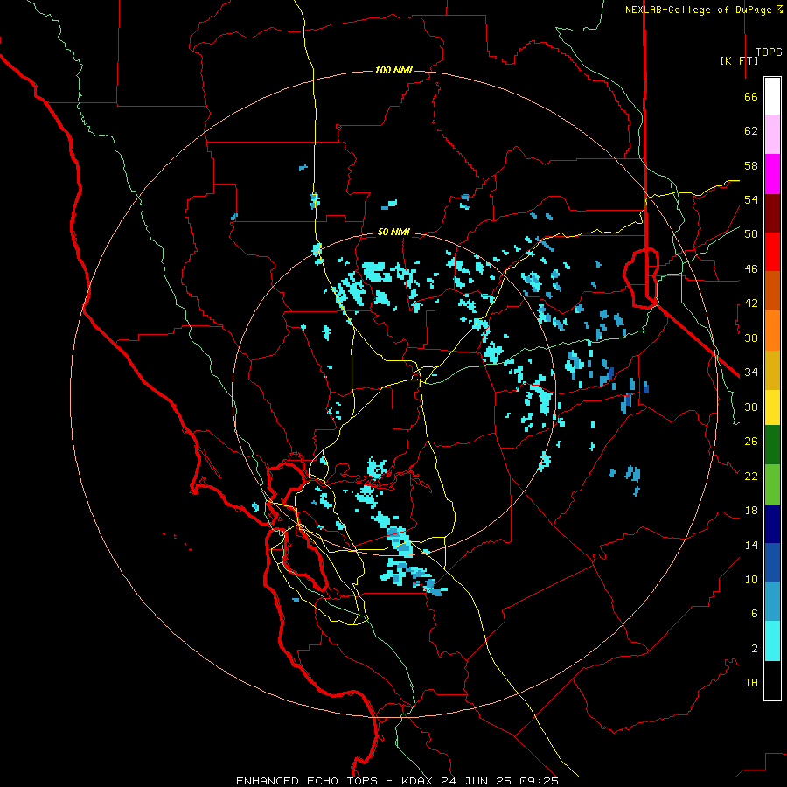Click the ENHANCED ECHO TOPS caption text

tap(307, 781)
